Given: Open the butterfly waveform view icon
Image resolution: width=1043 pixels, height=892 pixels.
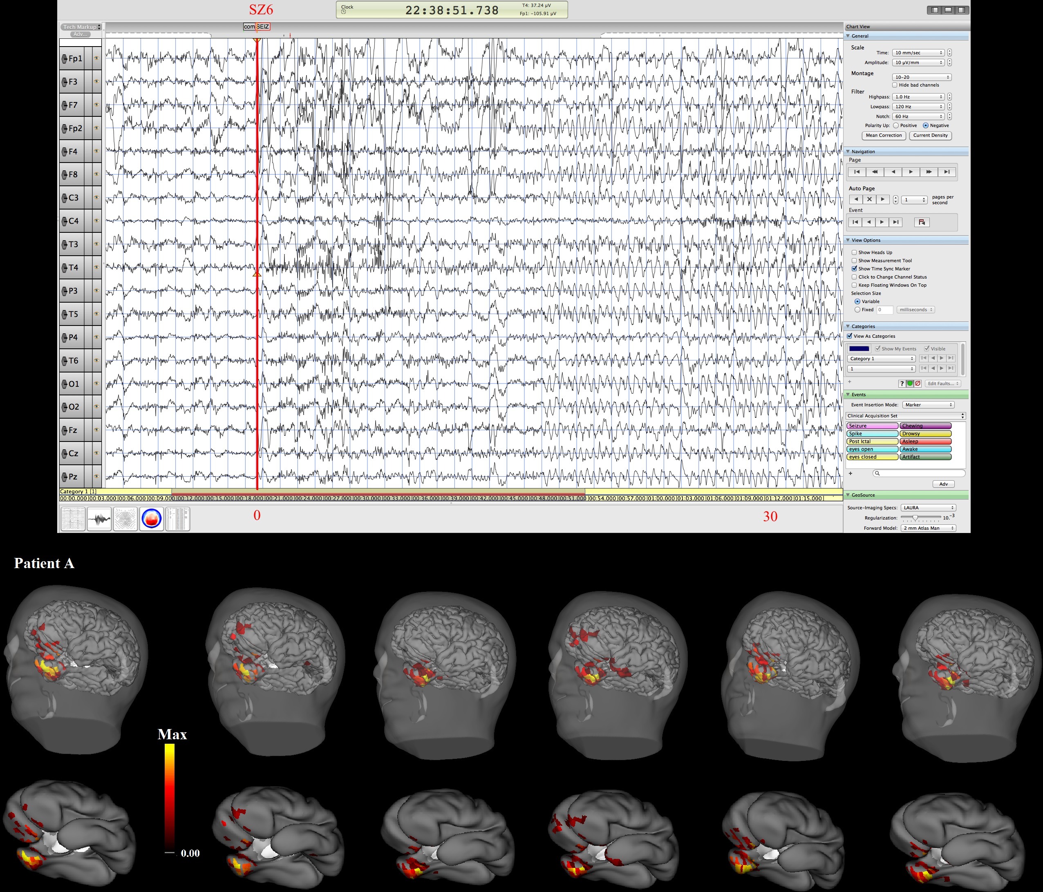Looking at the screenshot, I should click(x=99, y=519).
